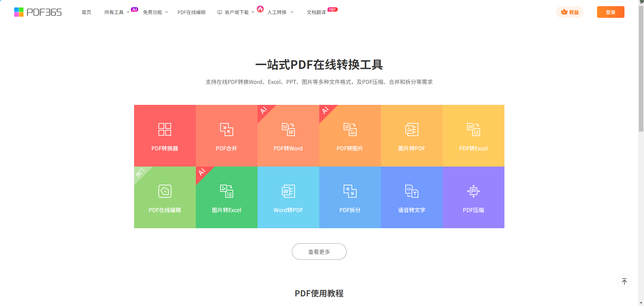Open the 人工转换 dropdown menu
Viewport: 644px width, 306px height.
click(280, 12)
